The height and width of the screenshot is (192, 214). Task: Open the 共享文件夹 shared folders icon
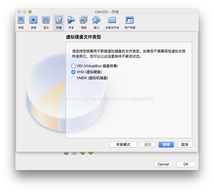(x=112, y=22)
